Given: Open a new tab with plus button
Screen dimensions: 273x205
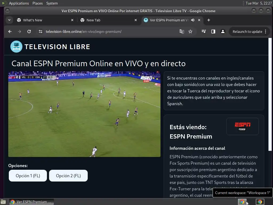Looking at the screenshot, I should pyautogui.click(x=208, y=20).
